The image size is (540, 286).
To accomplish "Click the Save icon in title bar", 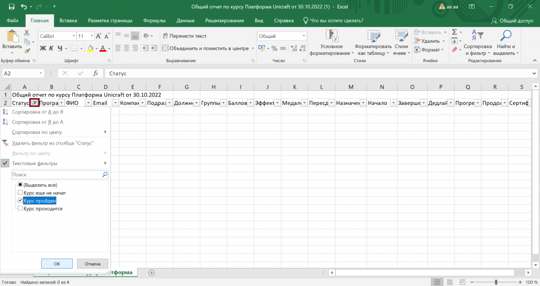I will point(12,6).
